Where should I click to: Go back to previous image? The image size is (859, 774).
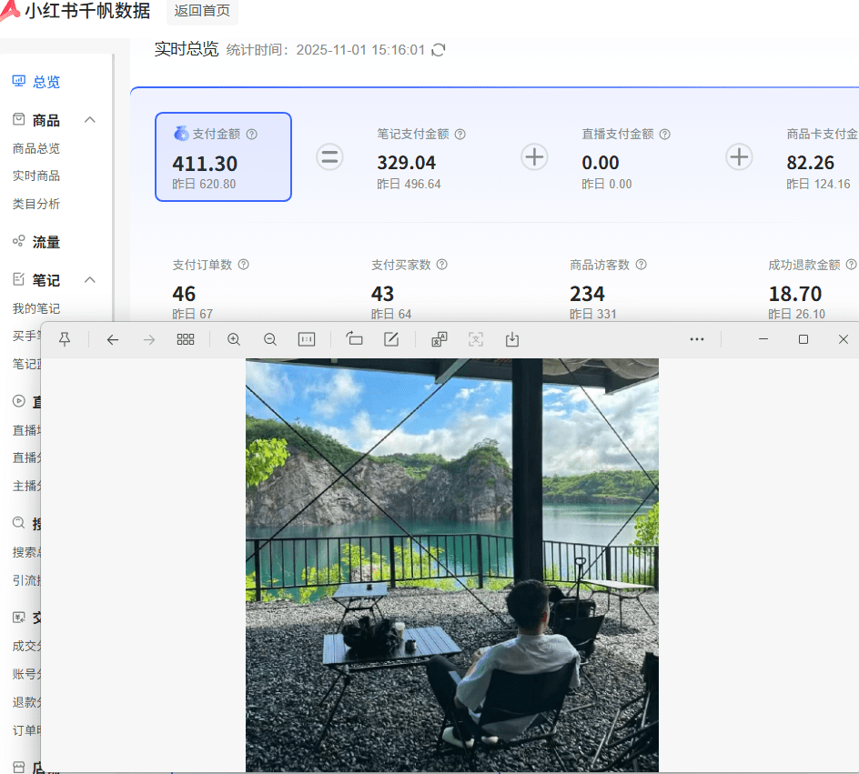click(x=113, y=338)
